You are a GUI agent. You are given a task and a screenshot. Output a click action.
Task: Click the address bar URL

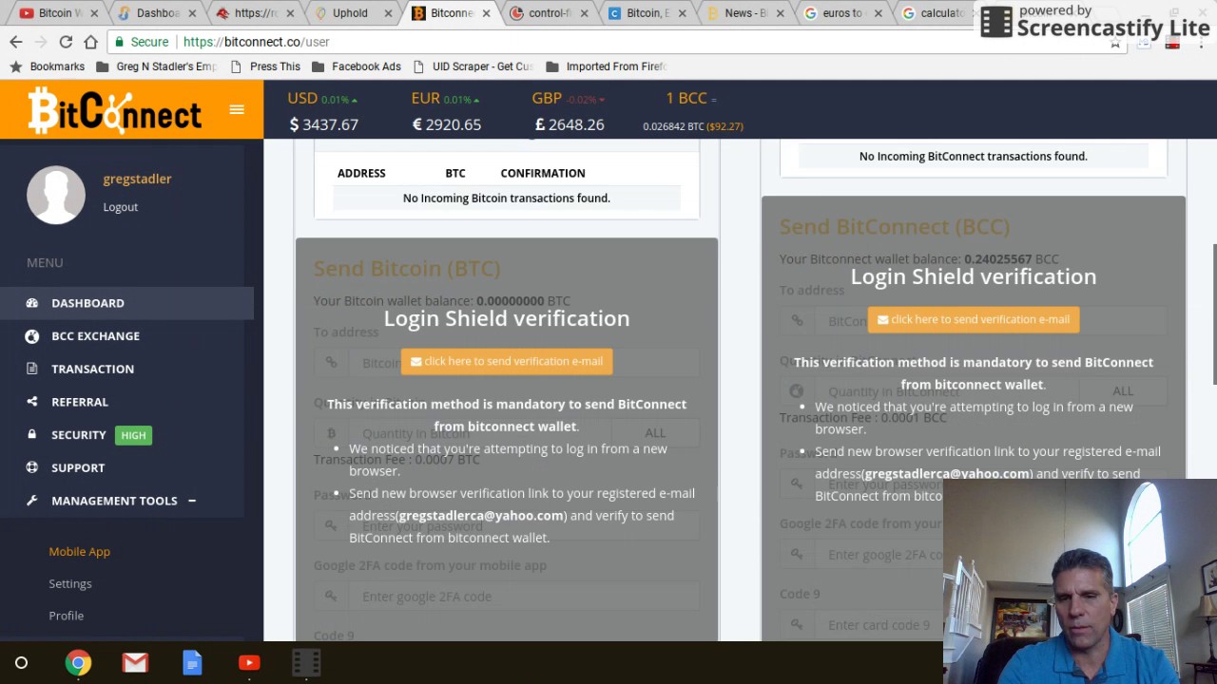(256, 42)
